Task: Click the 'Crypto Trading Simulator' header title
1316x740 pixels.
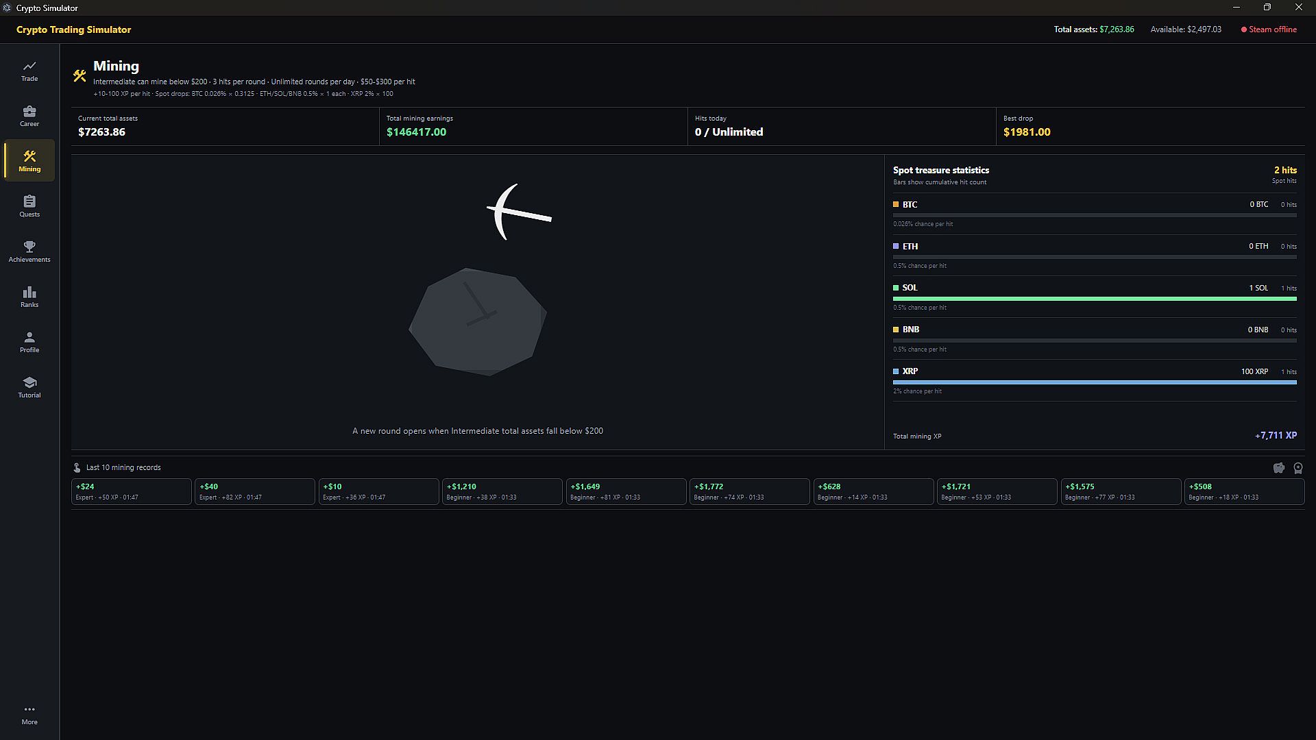Action: point(74,29)
